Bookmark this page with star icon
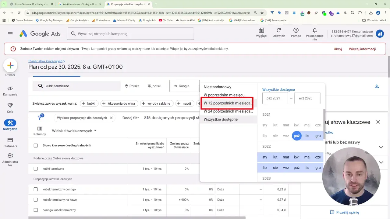The image size is (390, 219). click(262, 13)
